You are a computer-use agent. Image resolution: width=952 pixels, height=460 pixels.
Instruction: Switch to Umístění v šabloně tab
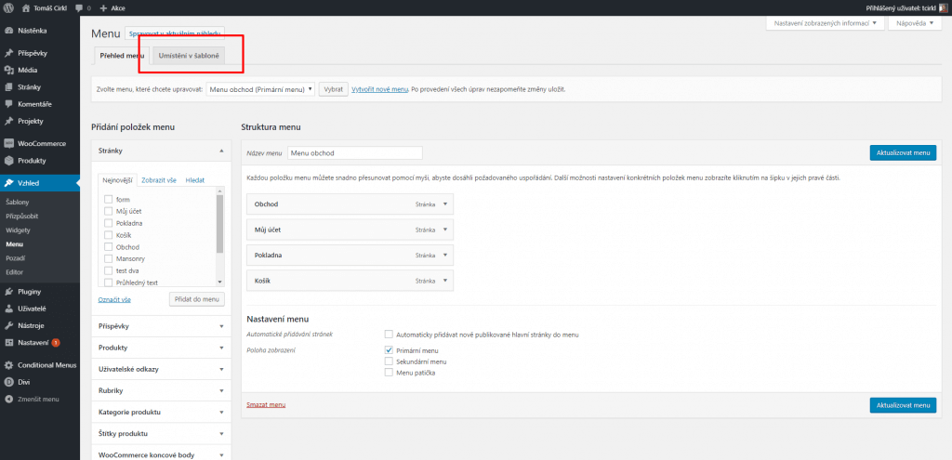[x=189, y=56]
